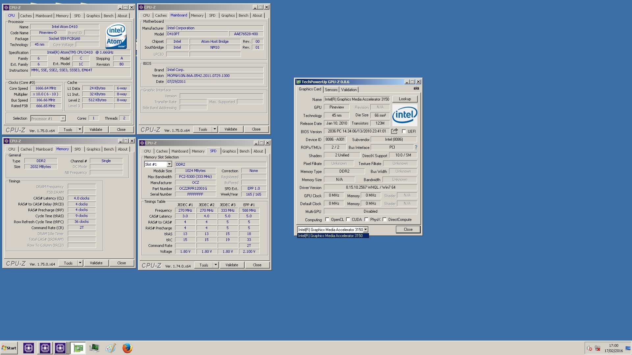Open Graphics tab in the SPD window
Screen dimensions: 632x355
229,151
